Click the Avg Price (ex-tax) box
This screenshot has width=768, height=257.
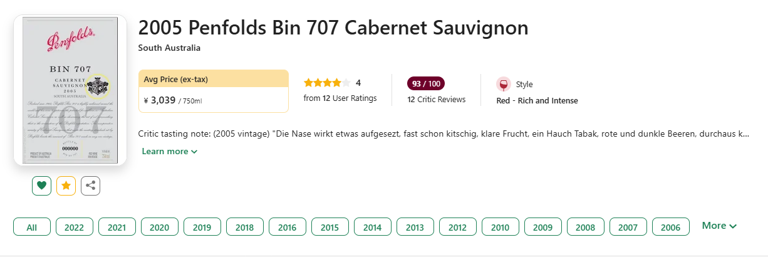[214, 91]
